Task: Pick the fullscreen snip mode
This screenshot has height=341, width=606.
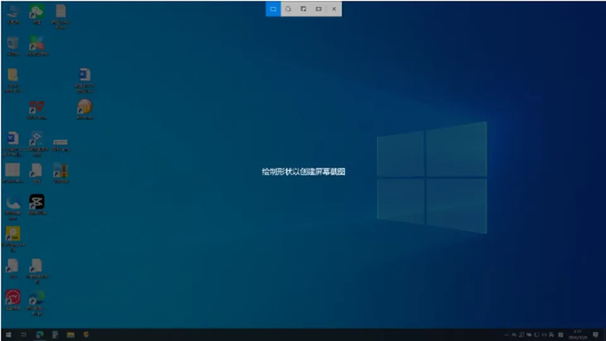Action: coord(318,9)
